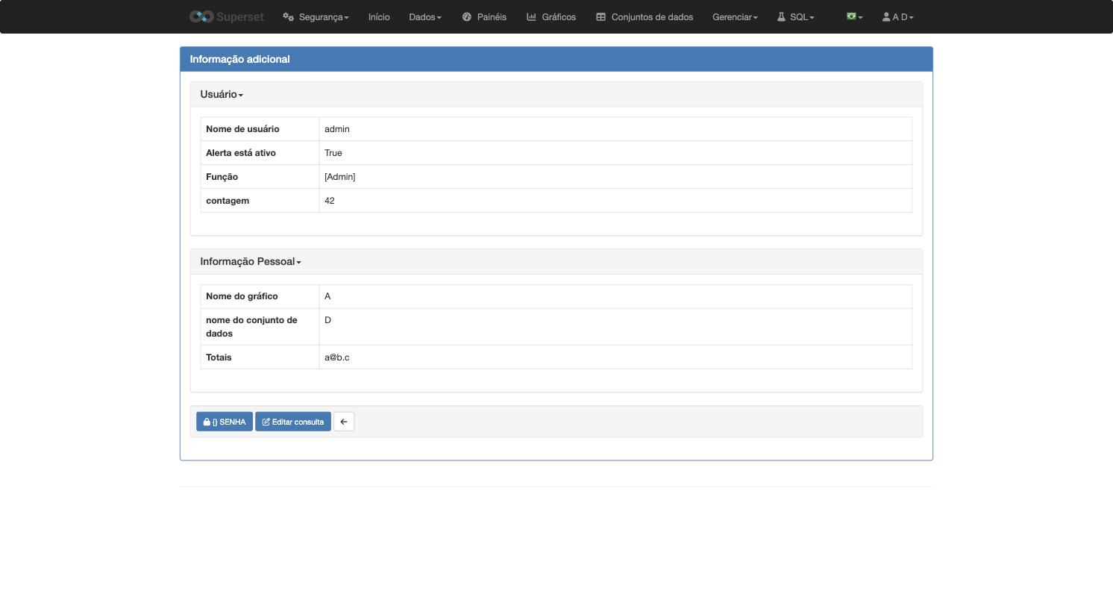1113x606 pixels.
Task: Click the [Admin] role value
Action: point(340,177)
